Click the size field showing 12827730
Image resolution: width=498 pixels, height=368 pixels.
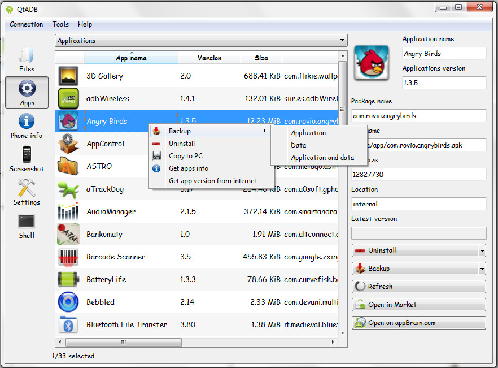pos(418,175)
